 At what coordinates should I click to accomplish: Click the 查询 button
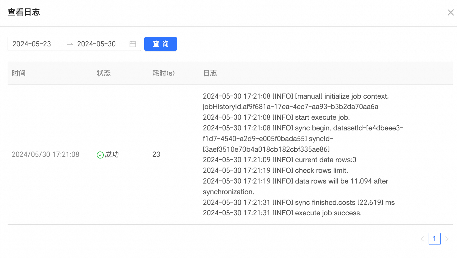coord(160,44)
